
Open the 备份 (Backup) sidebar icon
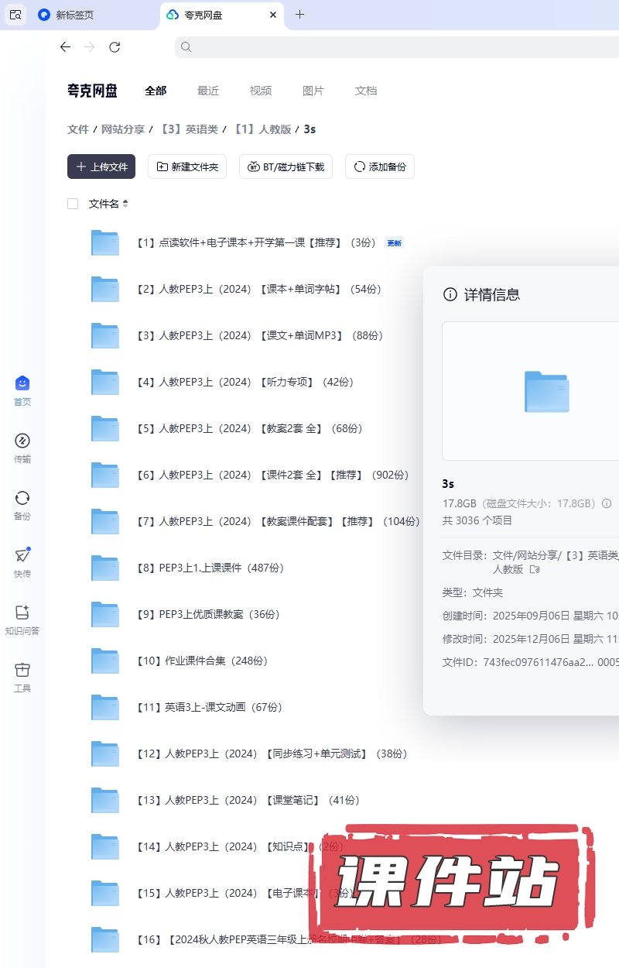[x=22, y=499]
